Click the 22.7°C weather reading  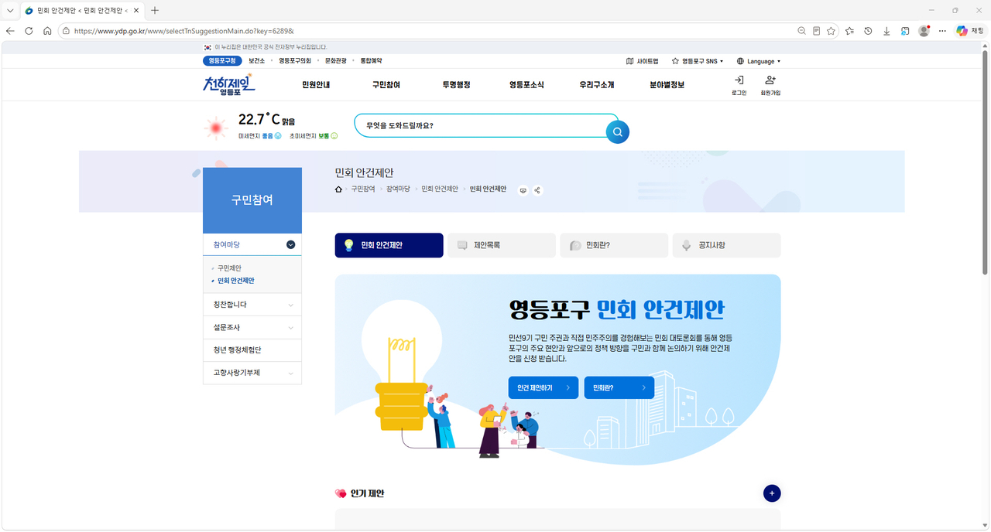pyautogui.click(x=259, y=119)
